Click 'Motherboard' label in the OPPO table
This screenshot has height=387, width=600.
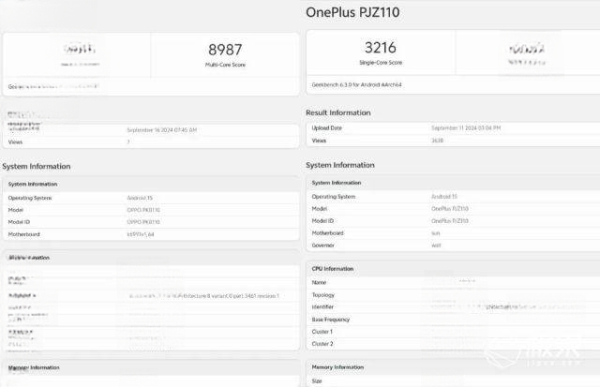23,234
